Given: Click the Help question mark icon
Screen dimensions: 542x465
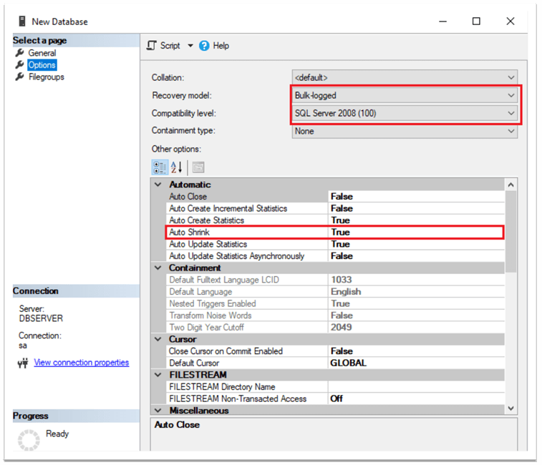Looking at the screenshot, I should tap(204, 46).
